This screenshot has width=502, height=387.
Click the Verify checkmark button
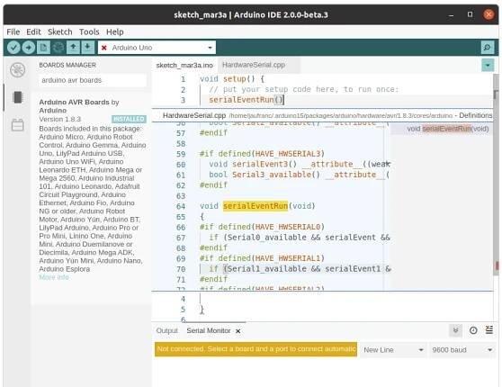click(13, 48)
